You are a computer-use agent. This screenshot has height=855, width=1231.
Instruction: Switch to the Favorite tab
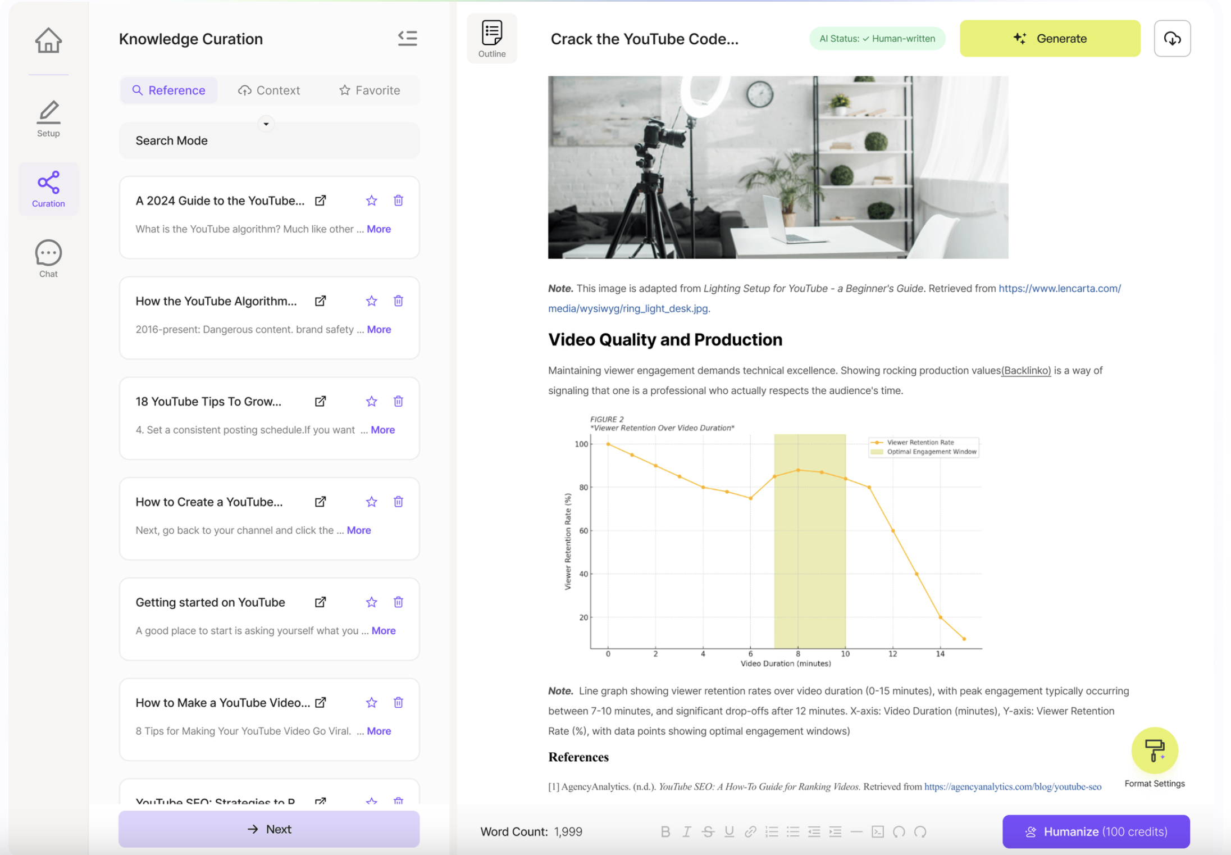tap(370, 90)
